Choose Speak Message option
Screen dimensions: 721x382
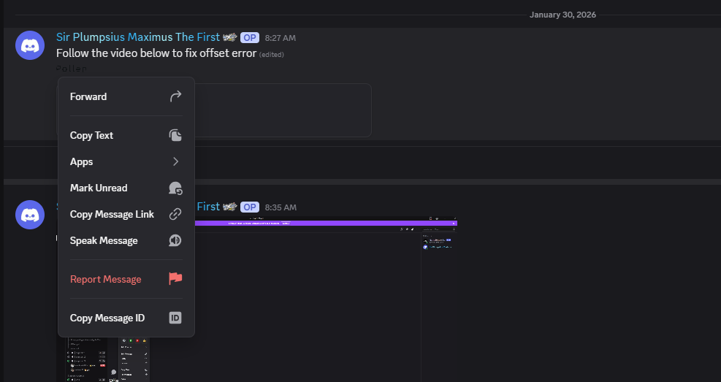126,240
